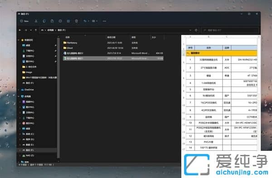This screenshot has height=178, width=272.
Task: Click the search box in File Explorer
Action: 230,30
